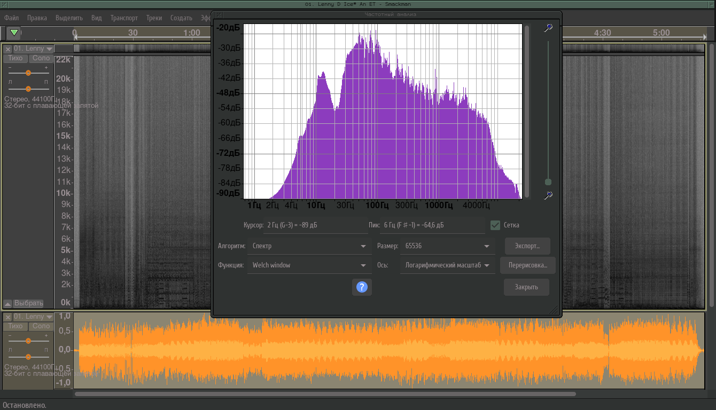
Task: Click the -72дБ label on the plot axis
Action: tap(228, 153)
